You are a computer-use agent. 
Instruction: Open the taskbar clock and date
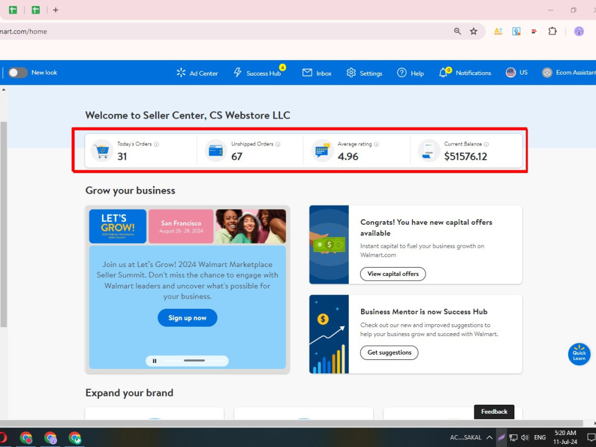coord(565,437)
